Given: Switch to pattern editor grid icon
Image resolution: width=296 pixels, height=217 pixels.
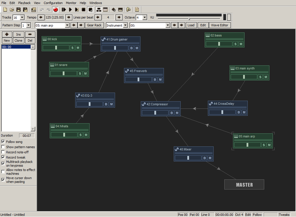Looking at the screenshot, I should coord(105,10).
